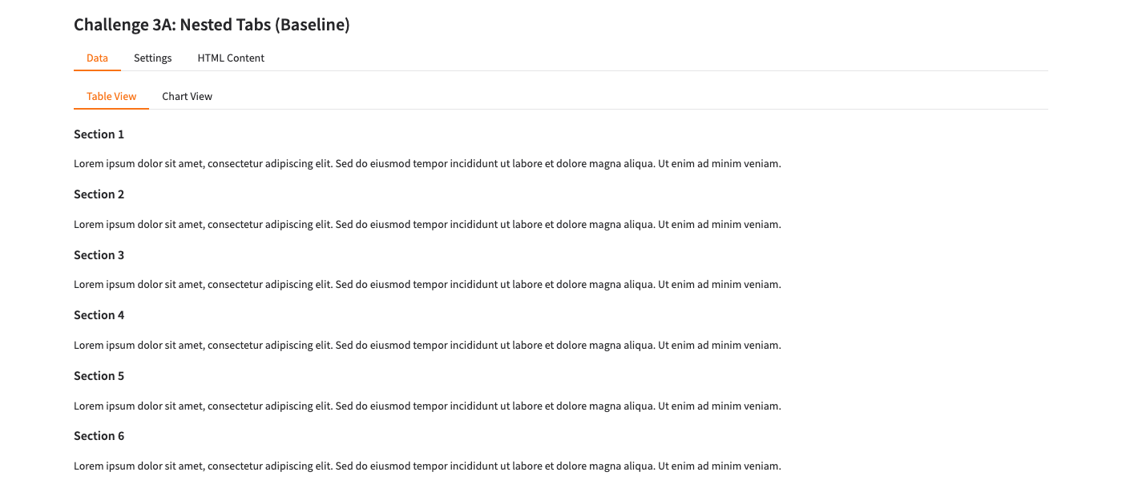Click "Ut enim ad minim veniam" under Section 1
This screenshot has width=1122, height=480.
(x=718, y=164)
